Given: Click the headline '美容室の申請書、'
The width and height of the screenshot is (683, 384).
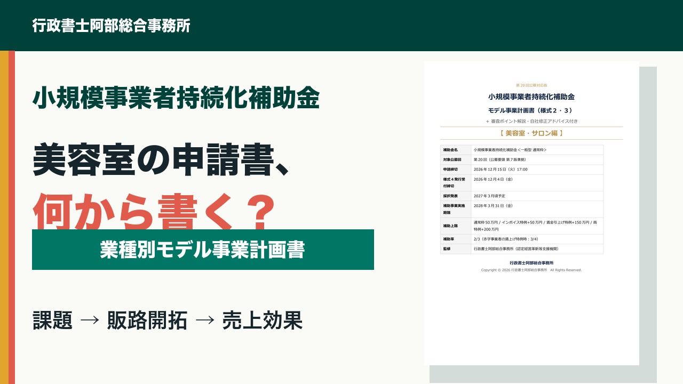Looking at the screenshot, I should pyautogui.click(x=162, y=160).
